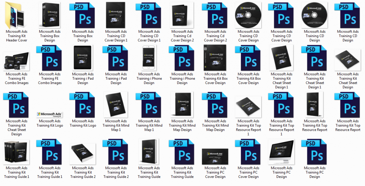Choose the Training Kit Box Cover Design PSD icon
This screenshot has height=186, width=365.
[248, 58]
